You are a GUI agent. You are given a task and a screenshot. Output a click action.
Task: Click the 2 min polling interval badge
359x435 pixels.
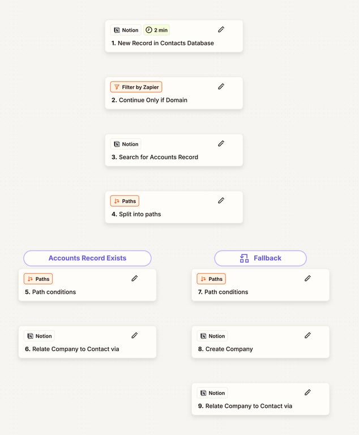point(157,30)
